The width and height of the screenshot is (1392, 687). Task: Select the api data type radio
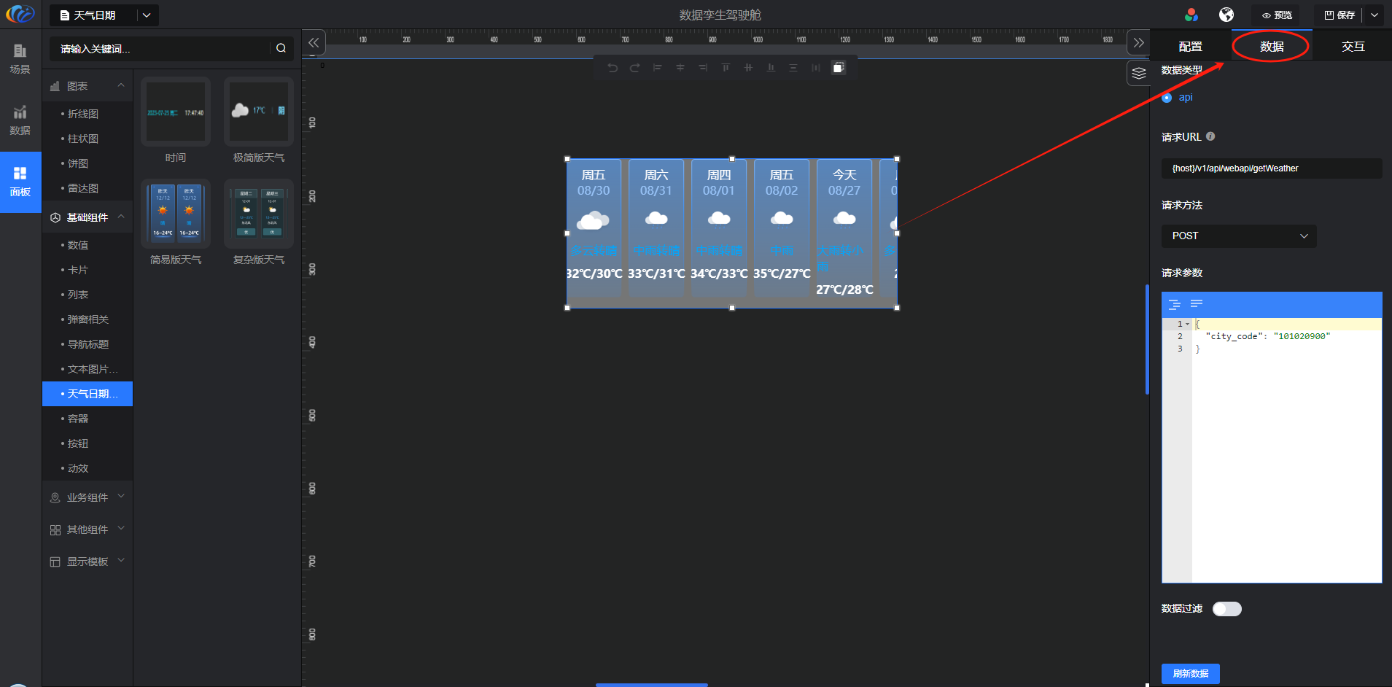pos(1167,98)
